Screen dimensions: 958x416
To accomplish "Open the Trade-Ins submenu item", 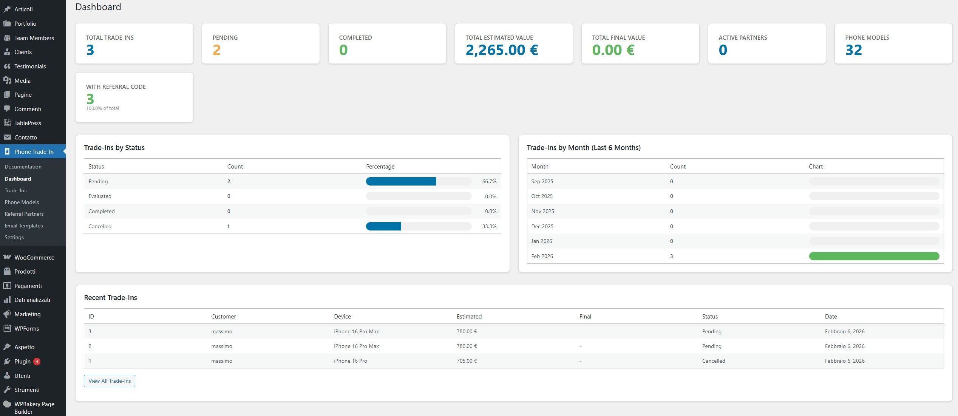I will [15, 190].
